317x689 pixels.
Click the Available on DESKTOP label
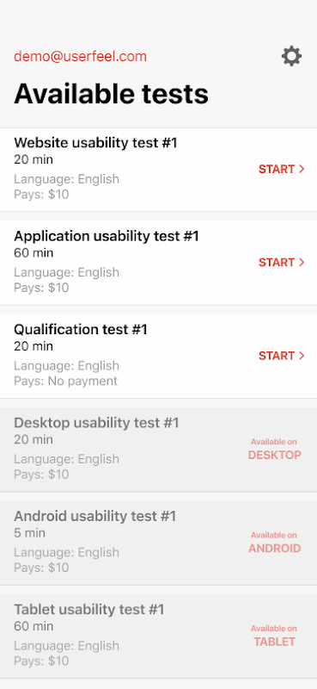point(274,449)
